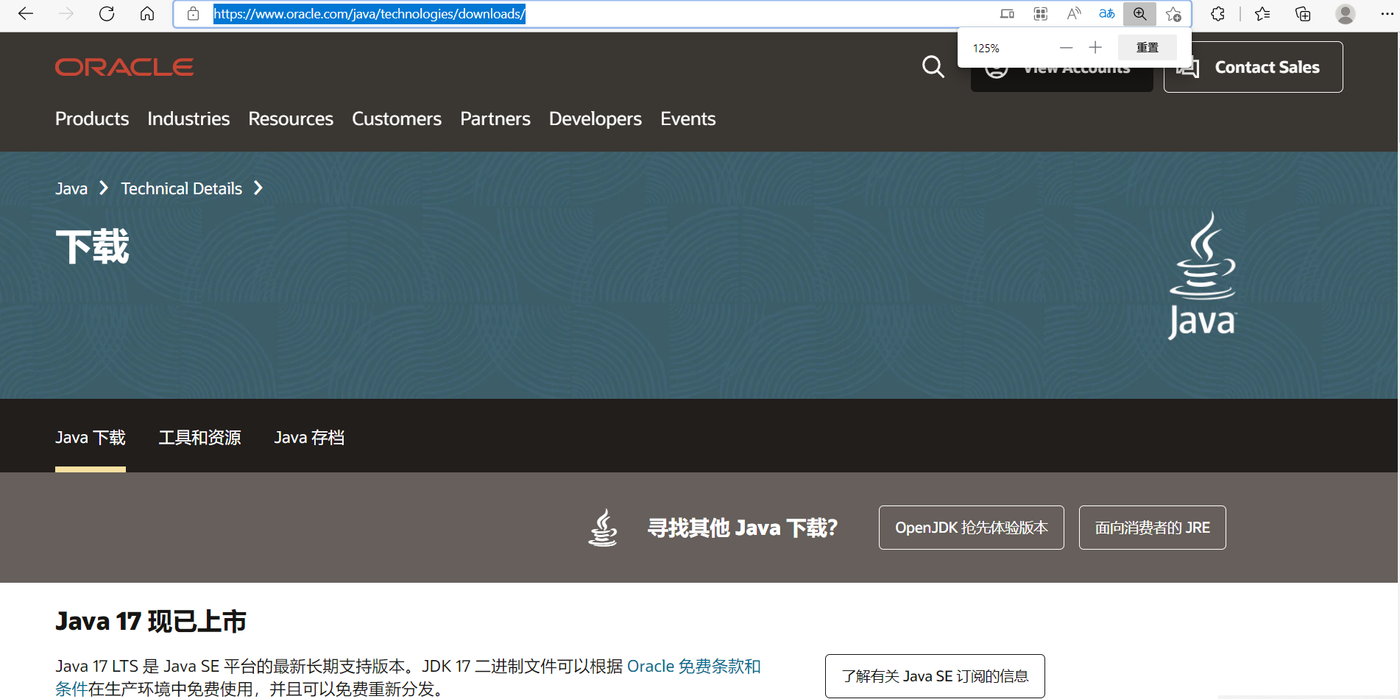Open the Developers menu
1400x699 pixels.
[595, 119]
